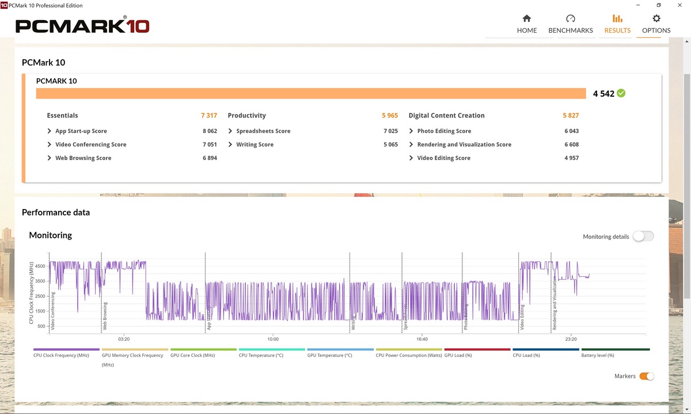The image size is (691, 414).
Task: Restore the window using the title bar button
Action: [x=658, y=5]
